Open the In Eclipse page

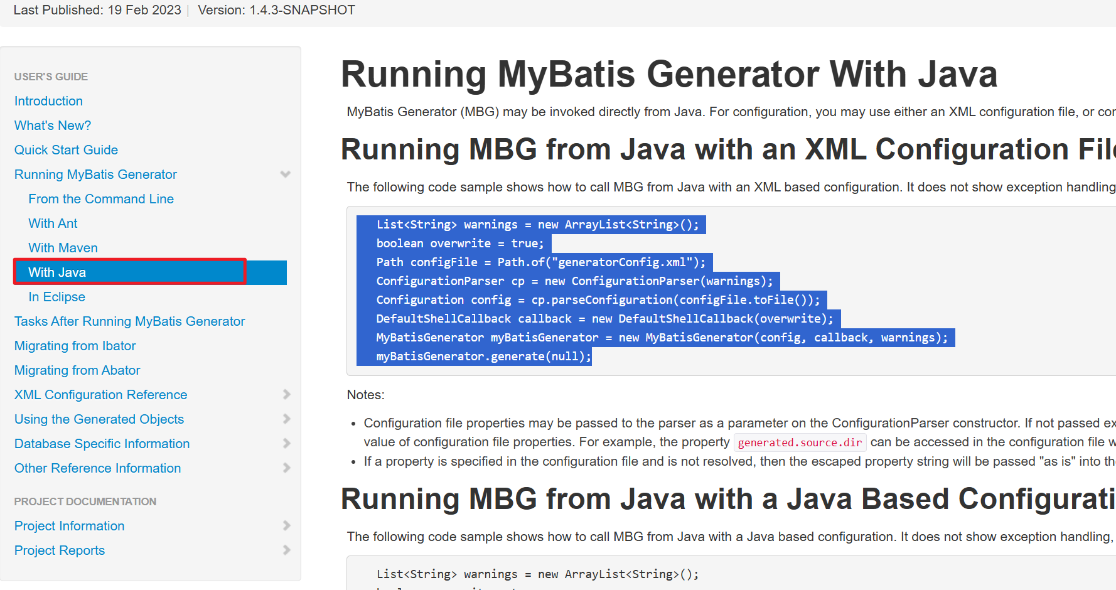click(57, 296)
